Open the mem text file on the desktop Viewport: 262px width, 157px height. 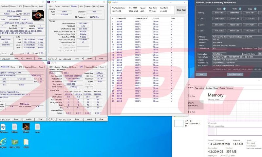coord(38,128)
